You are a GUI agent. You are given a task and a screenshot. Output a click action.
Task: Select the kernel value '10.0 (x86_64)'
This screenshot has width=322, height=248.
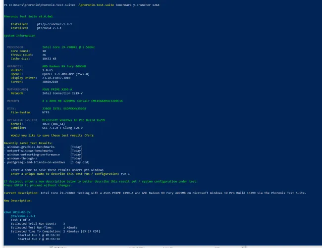(54, 124)
